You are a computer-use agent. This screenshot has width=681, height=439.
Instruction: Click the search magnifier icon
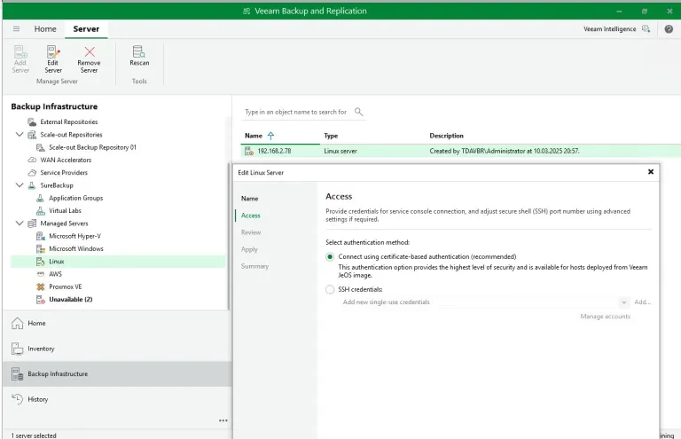coord(358,112)
